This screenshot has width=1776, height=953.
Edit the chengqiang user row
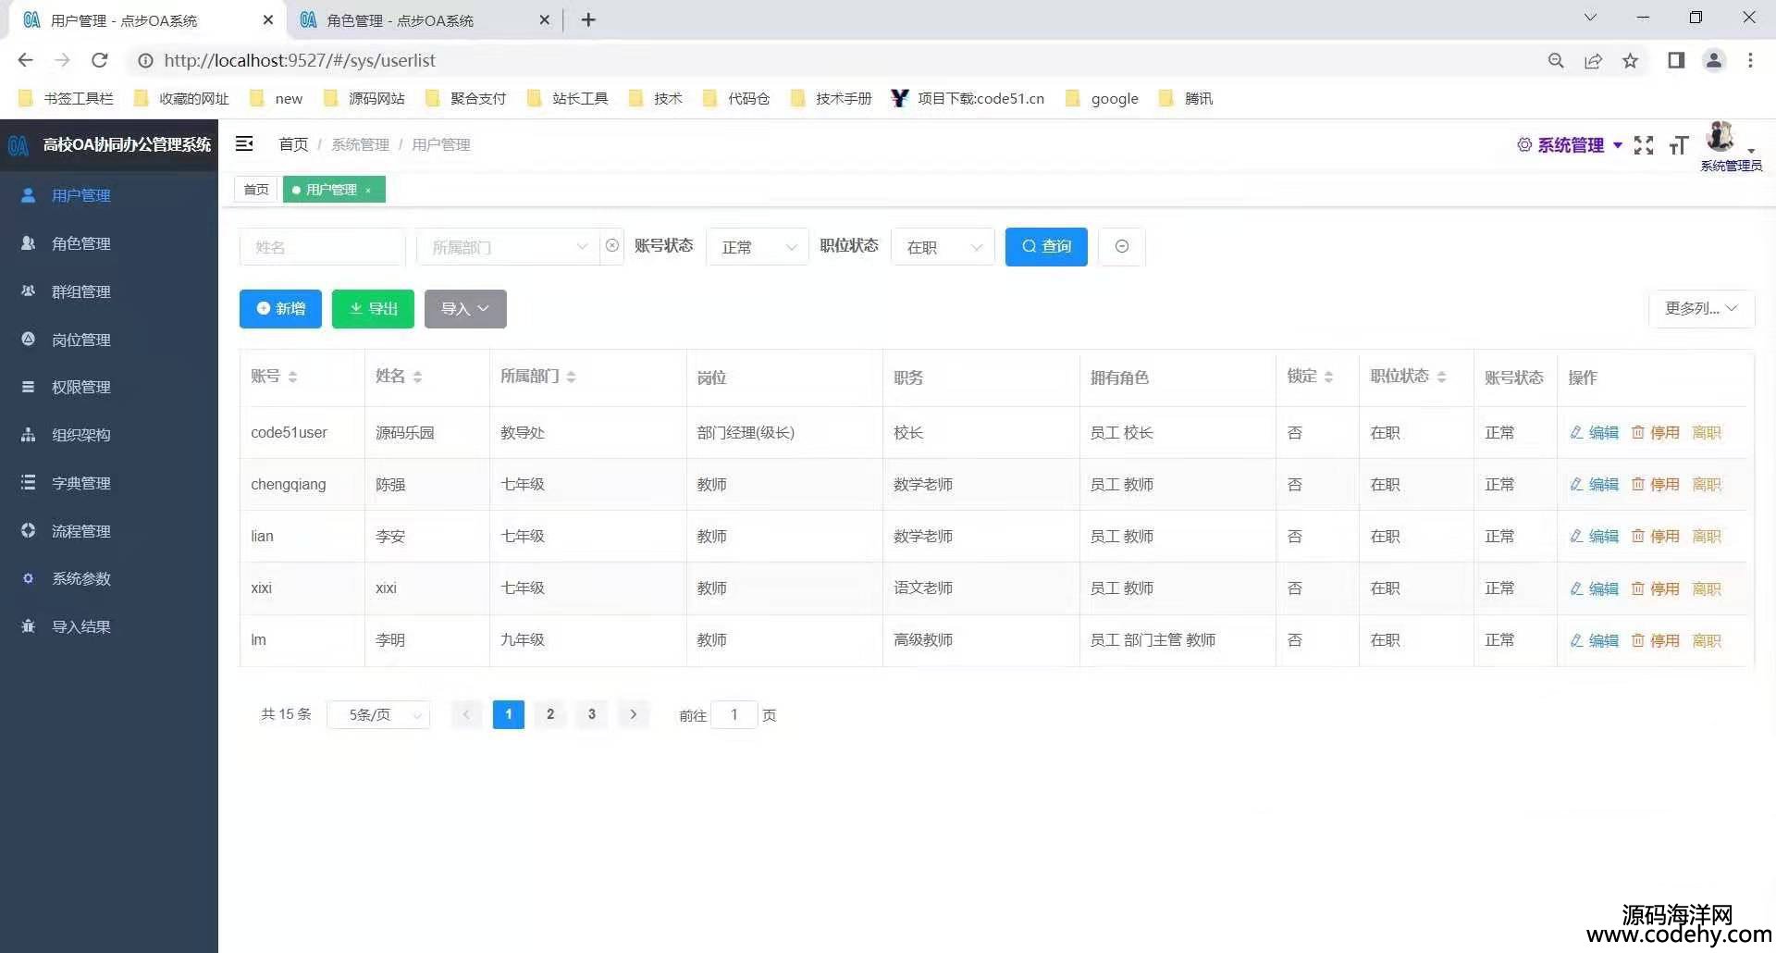point(1595,485)
